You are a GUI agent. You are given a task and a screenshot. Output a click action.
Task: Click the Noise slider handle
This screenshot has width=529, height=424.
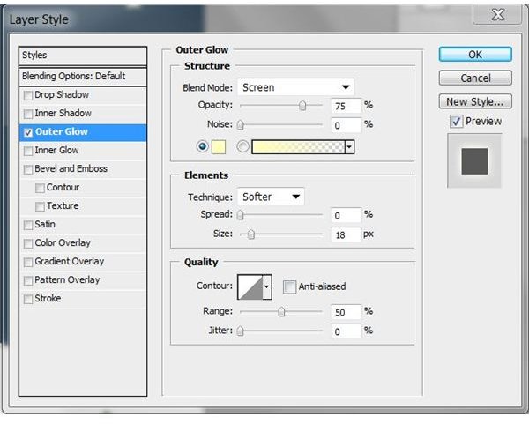[x=240, y=125]
